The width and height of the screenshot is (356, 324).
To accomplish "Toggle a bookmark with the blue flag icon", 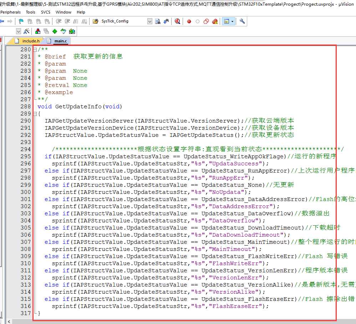I will [x=21, y=21].
